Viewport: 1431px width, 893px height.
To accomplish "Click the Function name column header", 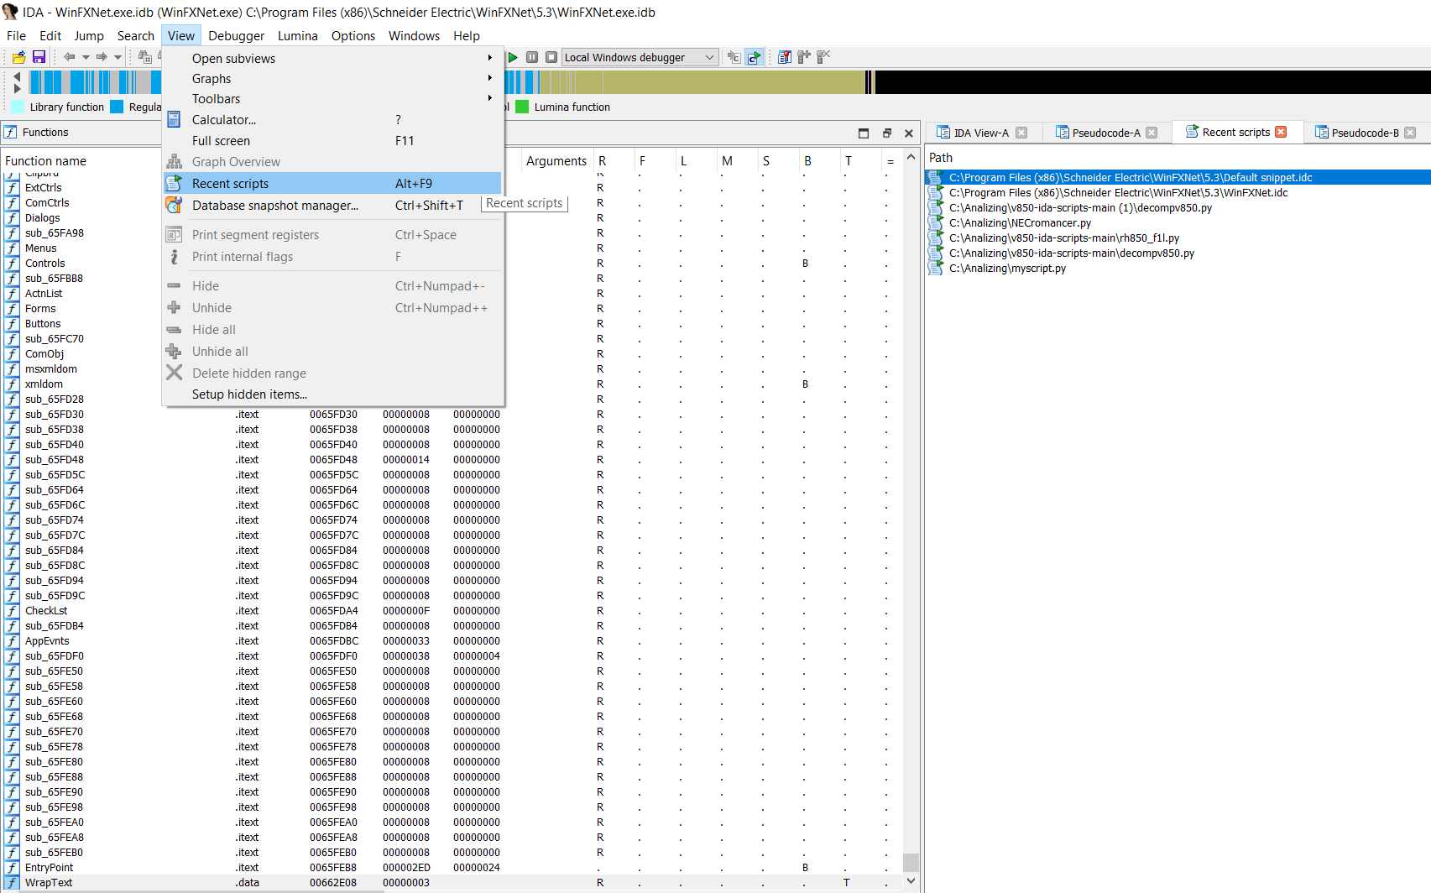I will click(45, 160).
